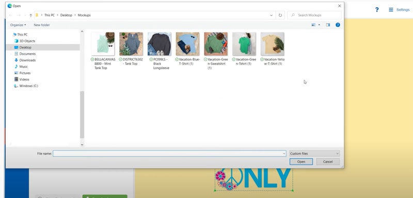Click the File name input field

click(169, 153)
